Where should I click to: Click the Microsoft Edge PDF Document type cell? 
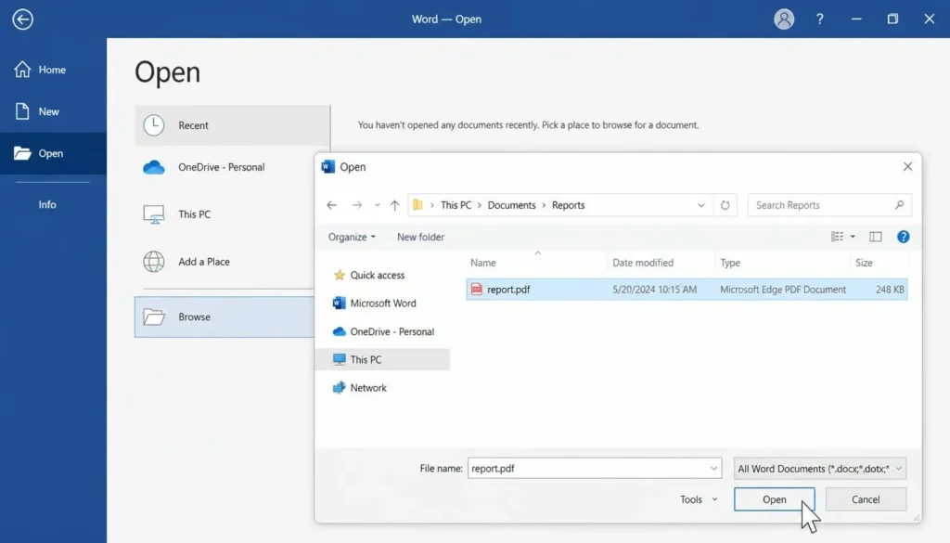coord(783,290)
